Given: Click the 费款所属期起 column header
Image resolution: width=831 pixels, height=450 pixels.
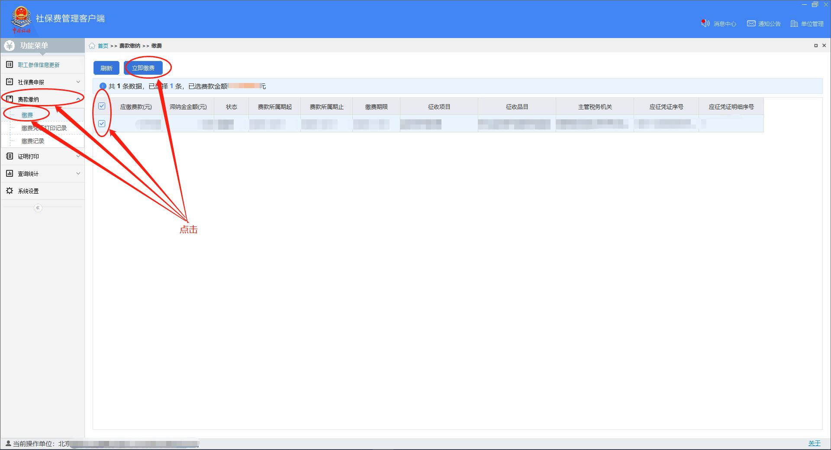Looking at the screenshot, I should coord(275,107).
